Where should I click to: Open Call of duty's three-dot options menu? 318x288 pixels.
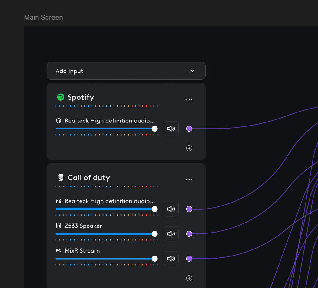pos(189,179)
